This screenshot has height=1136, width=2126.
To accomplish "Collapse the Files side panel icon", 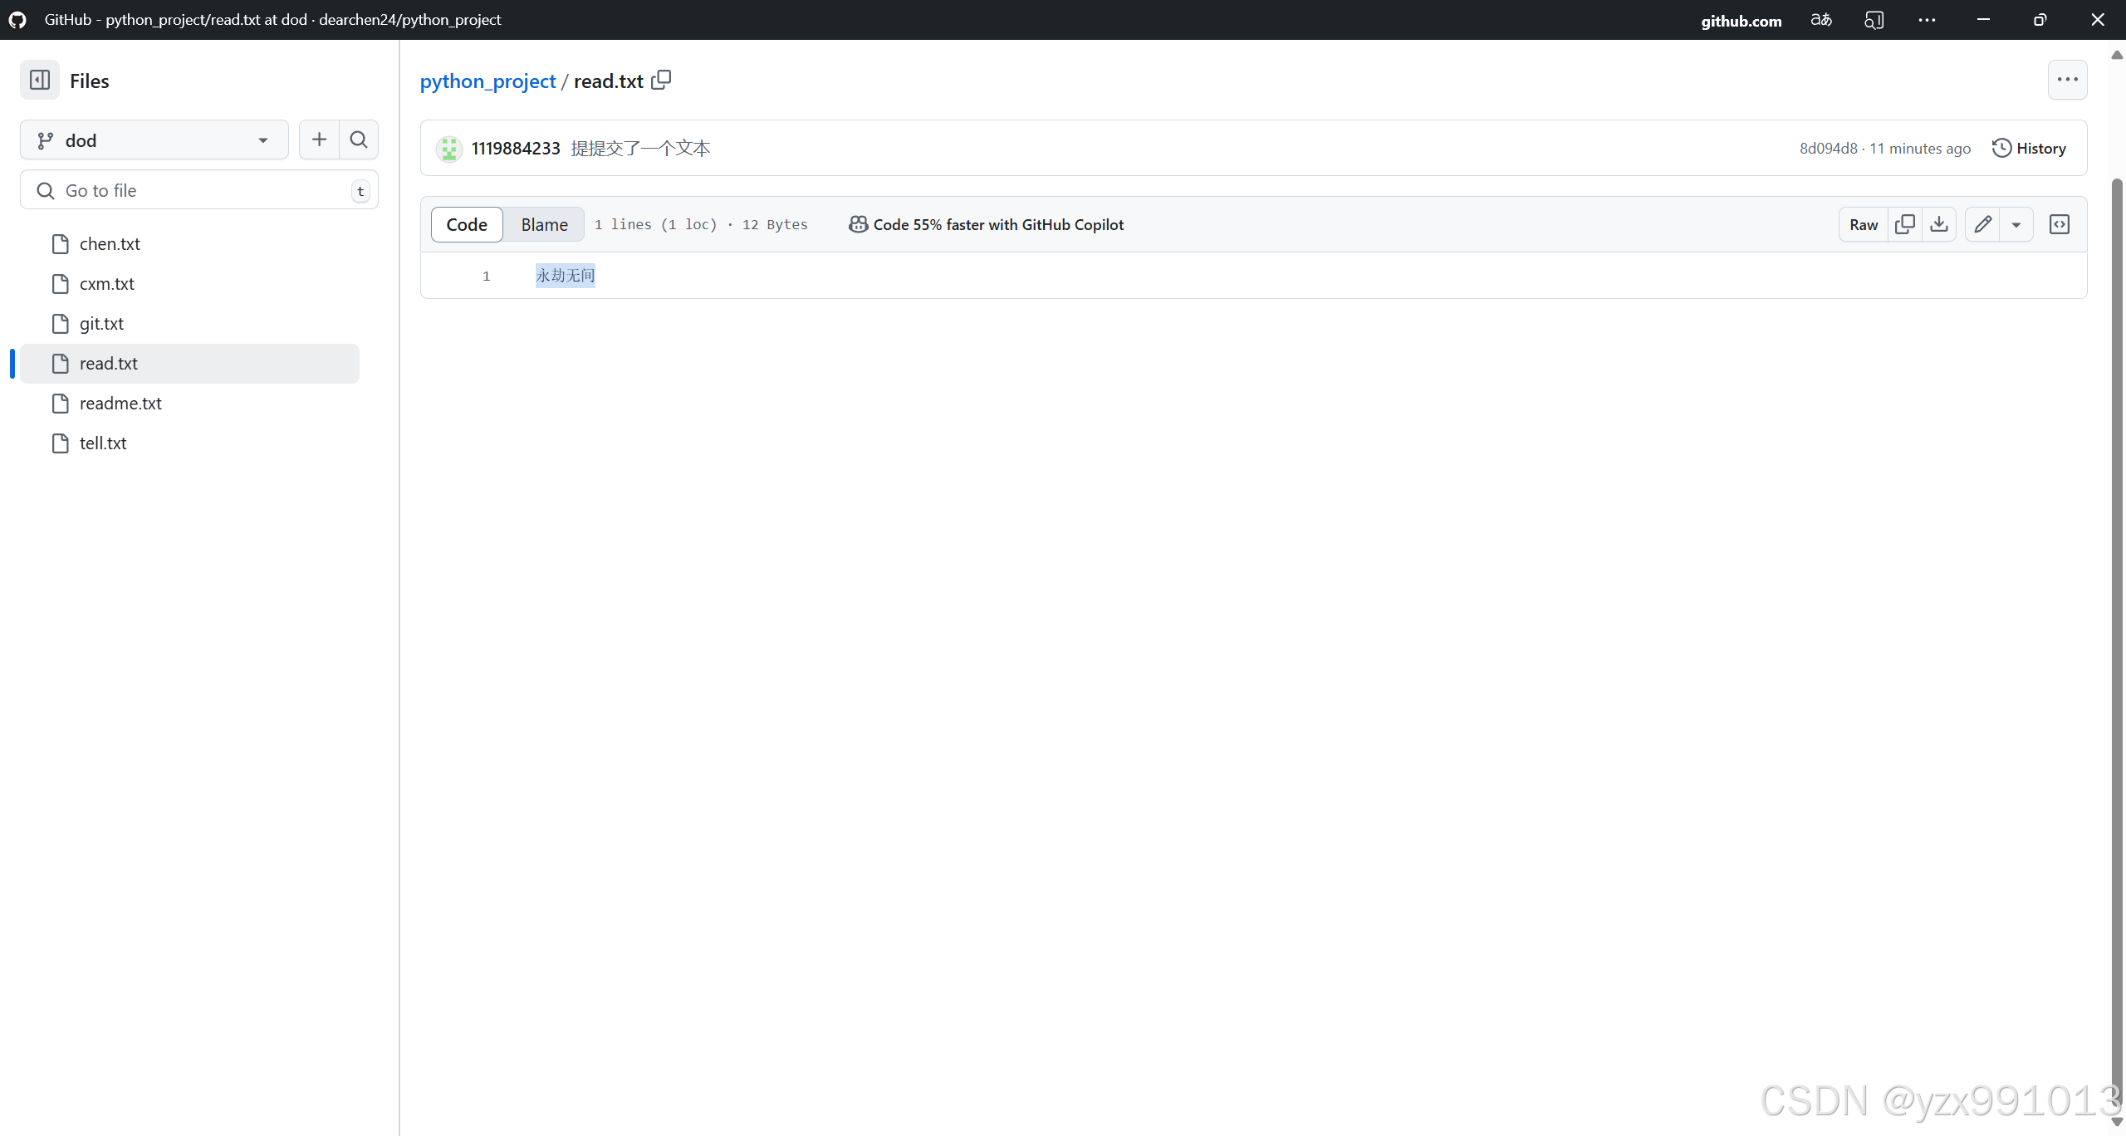I will click(40, 80).
